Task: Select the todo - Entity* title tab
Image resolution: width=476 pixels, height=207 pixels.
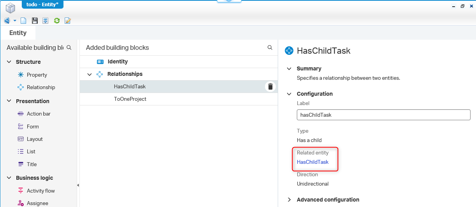Action: 42,4
